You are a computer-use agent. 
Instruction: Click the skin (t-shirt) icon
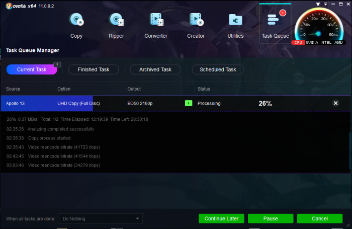pyautogui.click(x=317, y=3)
